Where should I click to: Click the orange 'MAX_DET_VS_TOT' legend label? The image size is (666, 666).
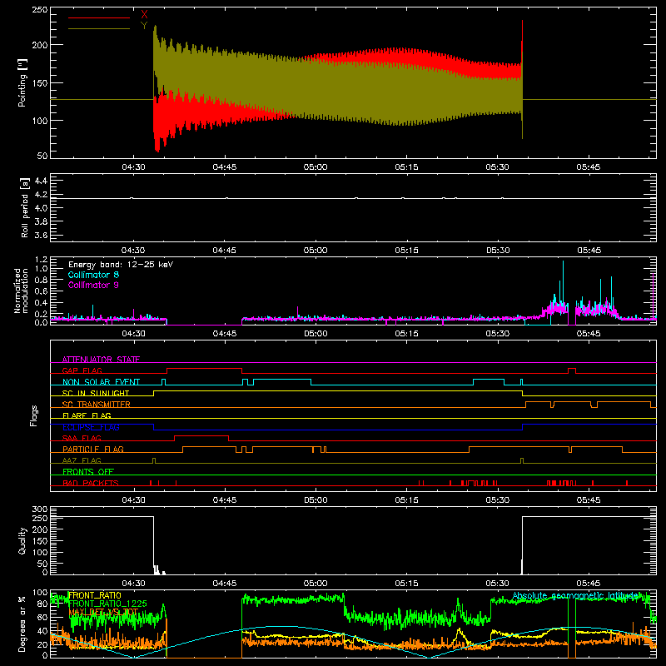coord(103,612)
